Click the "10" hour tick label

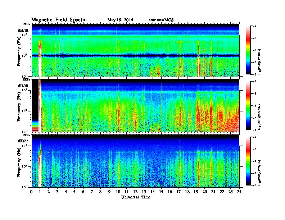point(118,192)
